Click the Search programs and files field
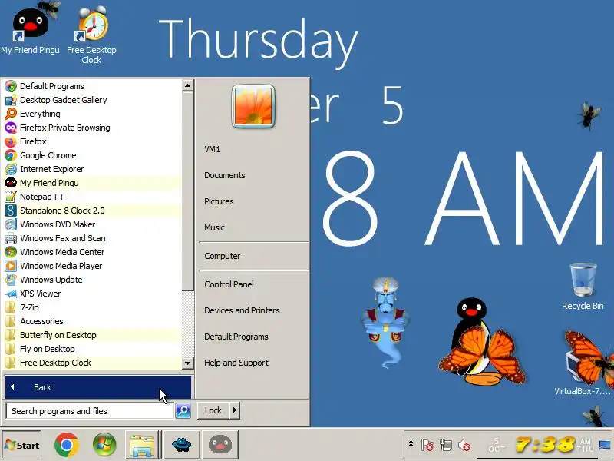Image resolution: width=614 pixels, height=461 pixels. (x=90, y=411)
